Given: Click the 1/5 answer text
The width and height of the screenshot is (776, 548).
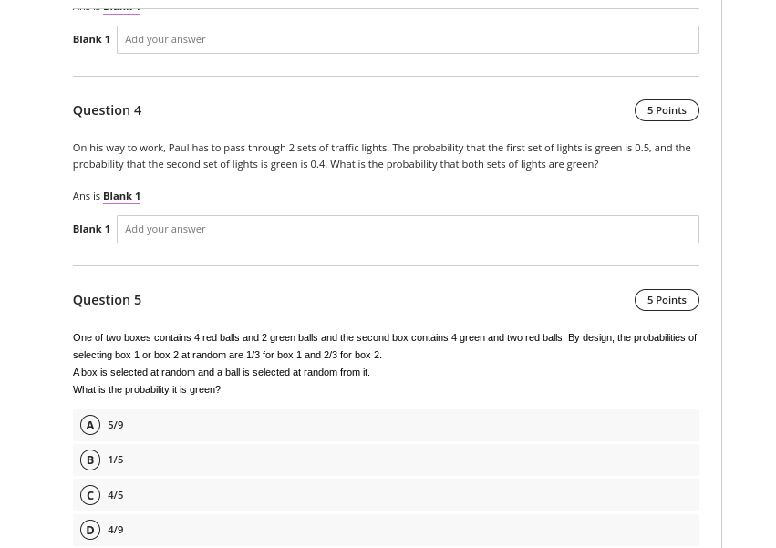Looking at the screenshot, I should [115, 460].
